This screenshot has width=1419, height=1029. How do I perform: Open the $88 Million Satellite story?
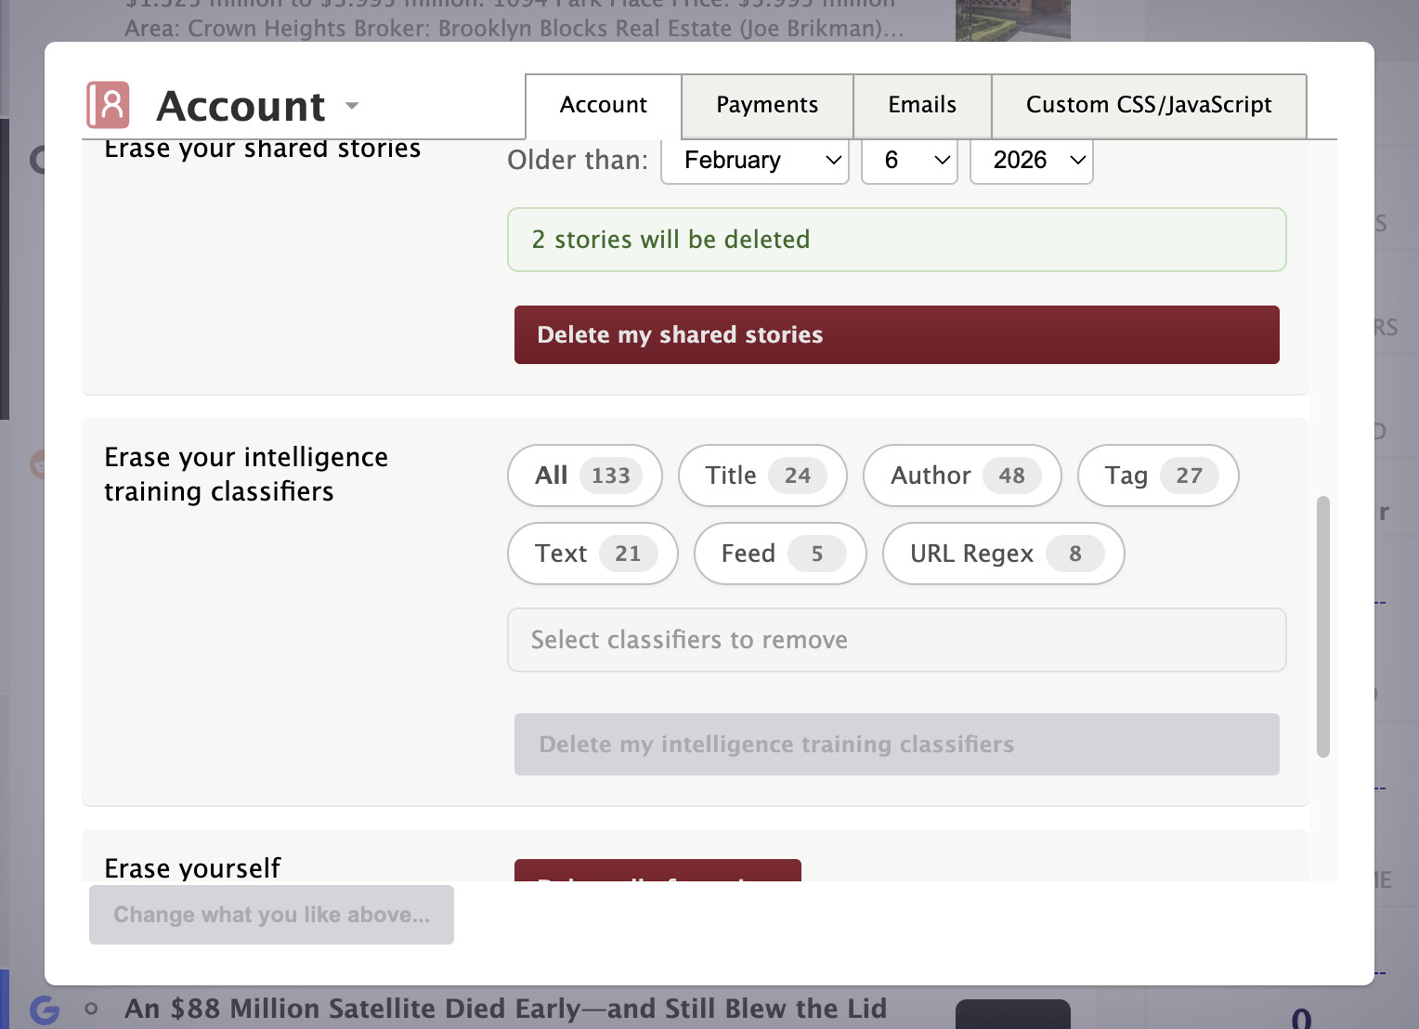point(505,1009)
